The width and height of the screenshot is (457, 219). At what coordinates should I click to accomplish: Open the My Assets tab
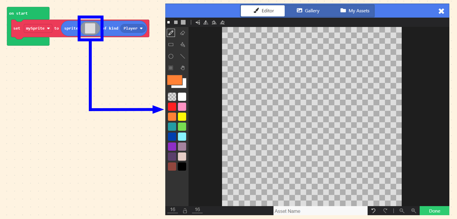(355, 11)
